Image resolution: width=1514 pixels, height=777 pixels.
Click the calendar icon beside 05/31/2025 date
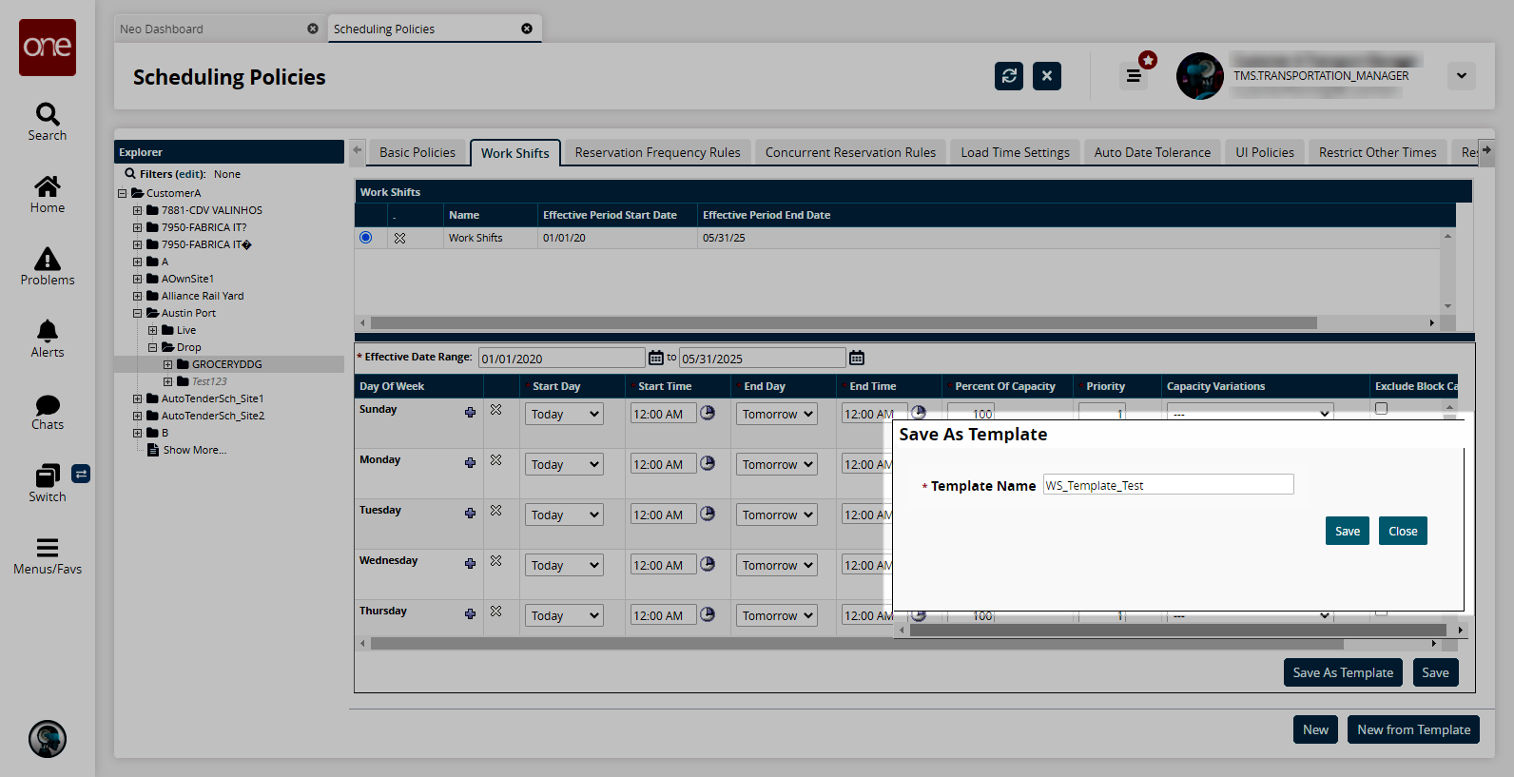coord(857,358)
